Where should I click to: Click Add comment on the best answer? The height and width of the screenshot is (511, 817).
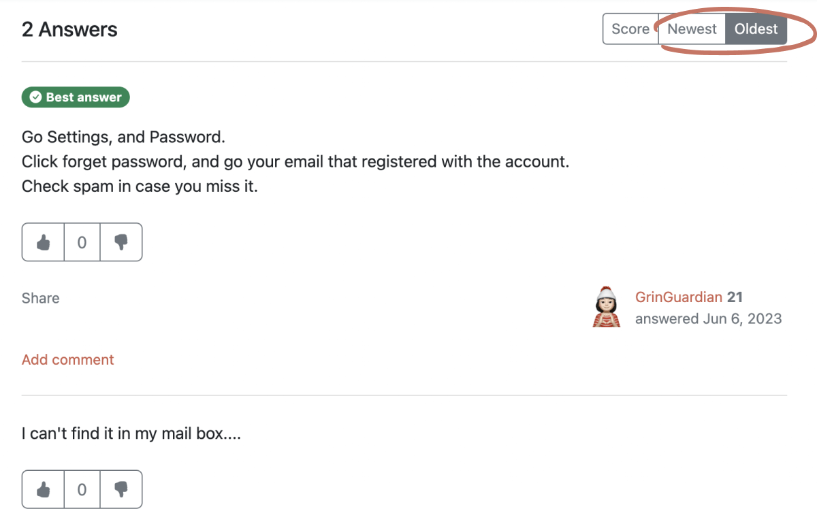click(68, 360)
